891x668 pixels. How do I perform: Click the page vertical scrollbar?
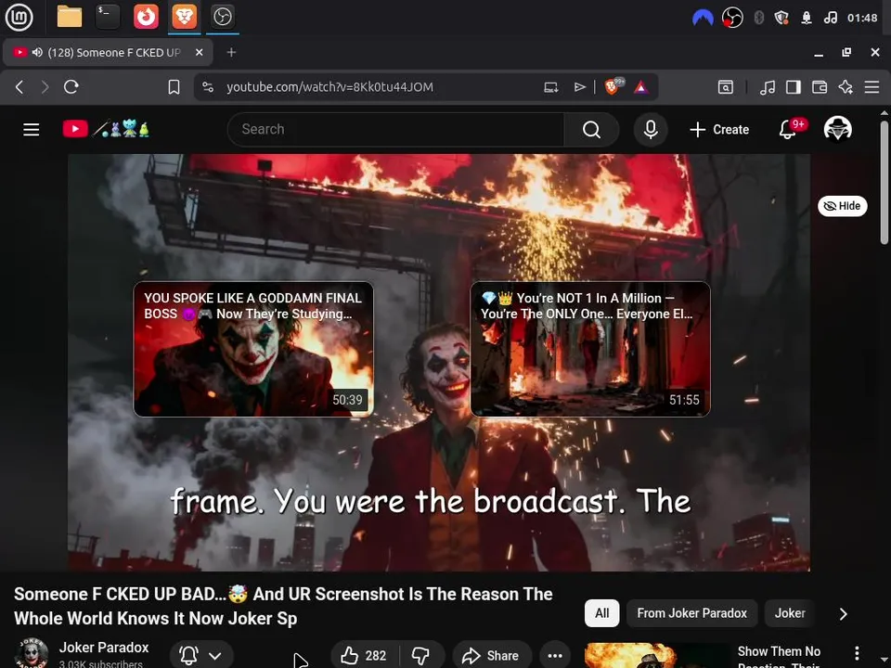coord(885,182)
